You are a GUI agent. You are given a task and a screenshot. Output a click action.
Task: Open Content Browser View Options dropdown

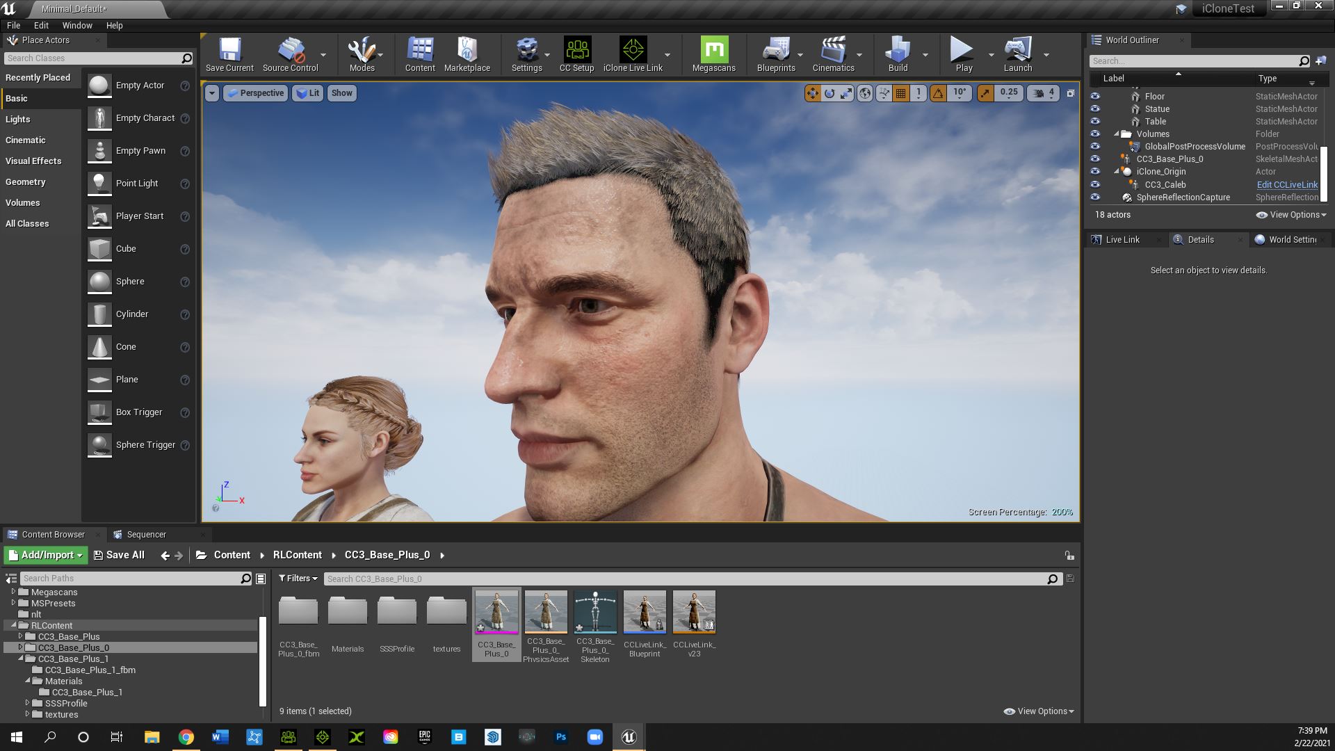point(1039,711)
